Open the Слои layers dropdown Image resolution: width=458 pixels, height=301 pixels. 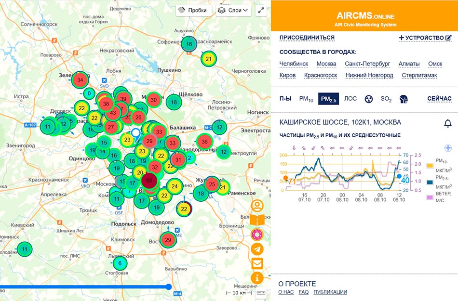(233, 10)
